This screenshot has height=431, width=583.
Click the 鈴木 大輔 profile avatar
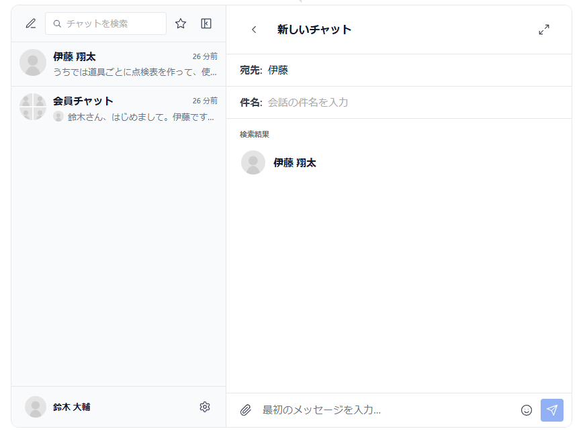tap(36, 407)
